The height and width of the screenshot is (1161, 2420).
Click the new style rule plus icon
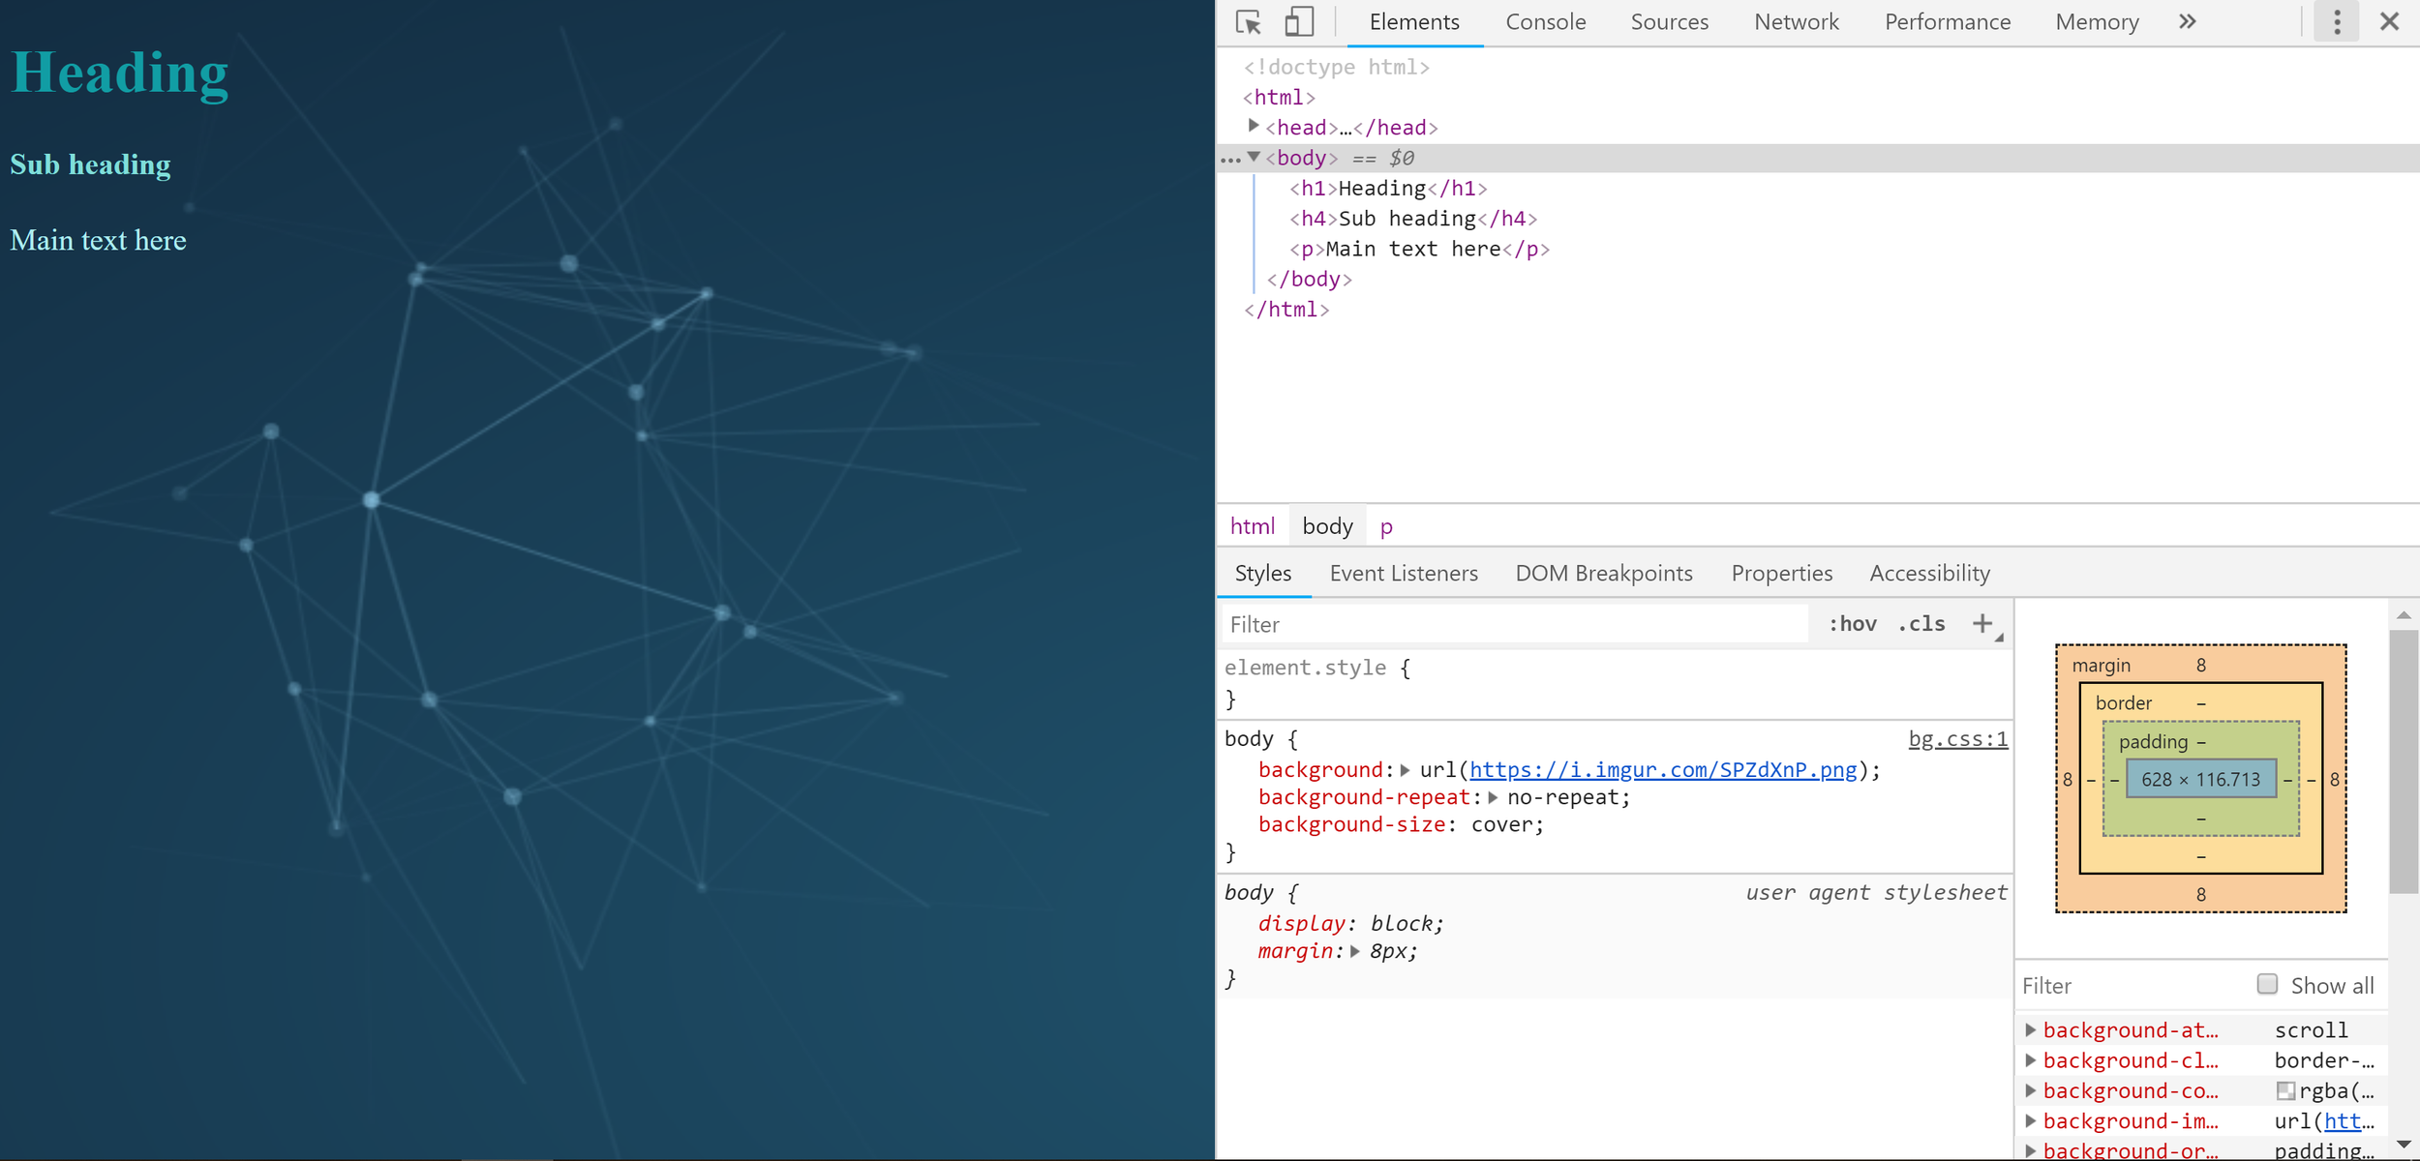coord(1982,624)
